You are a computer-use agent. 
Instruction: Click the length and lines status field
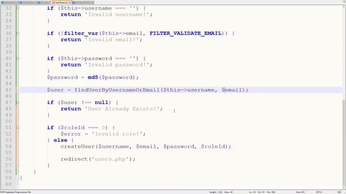221,192
